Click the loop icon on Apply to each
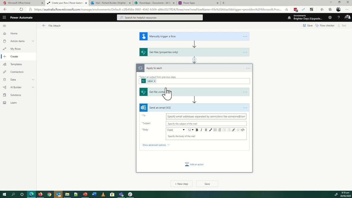Image resolution: width=352 pixels, height=198 pixels. point(141,68)
